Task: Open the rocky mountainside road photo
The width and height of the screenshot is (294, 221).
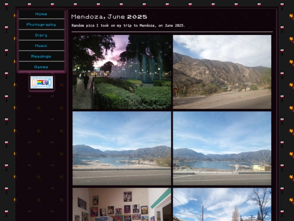Action: coord(222,72)
